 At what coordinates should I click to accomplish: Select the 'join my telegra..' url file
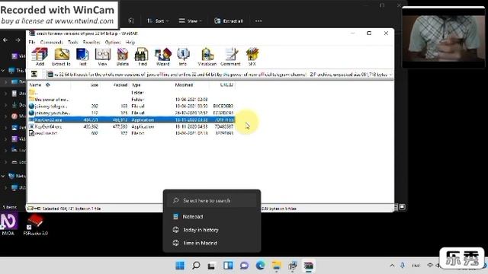tap(131, 106)
